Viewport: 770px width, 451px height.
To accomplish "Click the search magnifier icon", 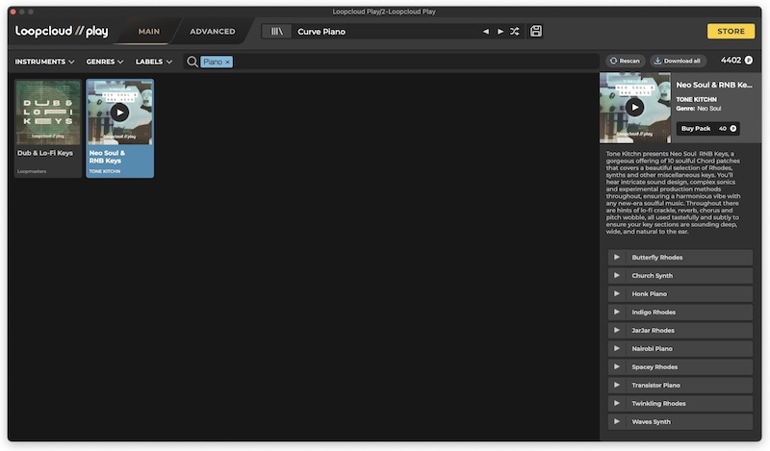I will pyautogui.click(x=192, y=62).
